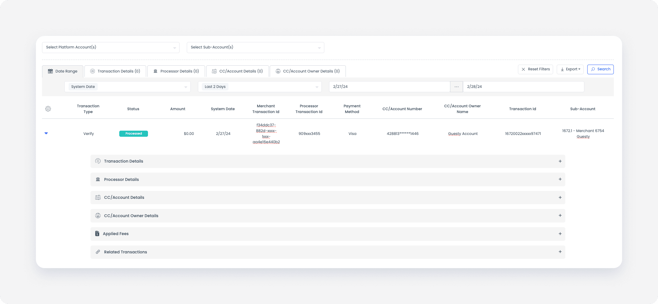The width and height of the screenshot is (658, 304).
Task: Click the calendar icon on Date Range tab
Action: coord(50,71)
